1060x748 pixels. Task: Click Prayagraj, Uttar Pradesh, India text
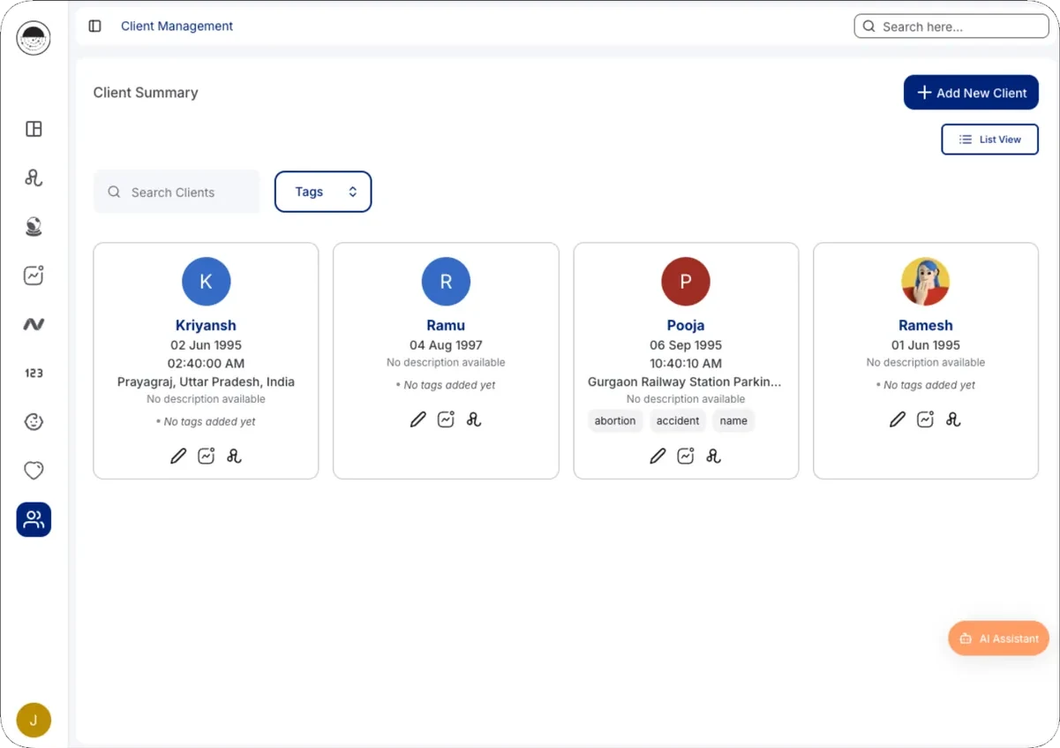tap(206, 382)
